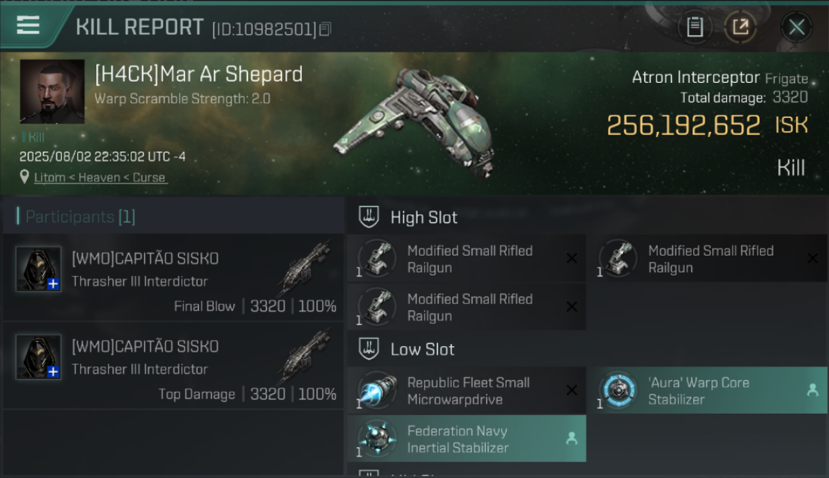
Task: Click the clipboard copy report icon
Action: (694, 27)
